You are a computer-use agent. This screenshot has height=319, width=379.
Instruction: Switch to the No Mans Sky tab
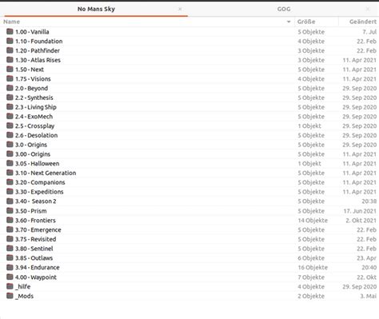coord(96,9)
